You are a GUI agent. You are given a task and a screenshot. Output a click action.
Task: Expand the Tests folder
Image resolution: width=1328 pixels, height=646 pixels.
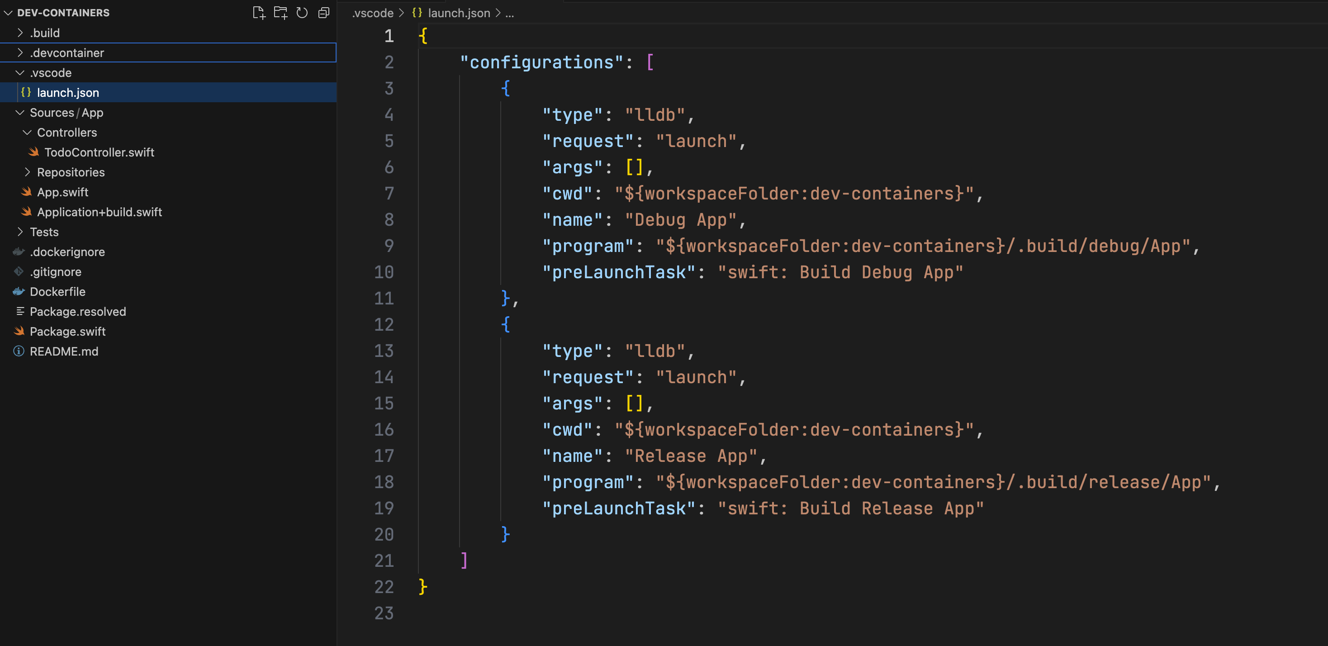point(20,232)
